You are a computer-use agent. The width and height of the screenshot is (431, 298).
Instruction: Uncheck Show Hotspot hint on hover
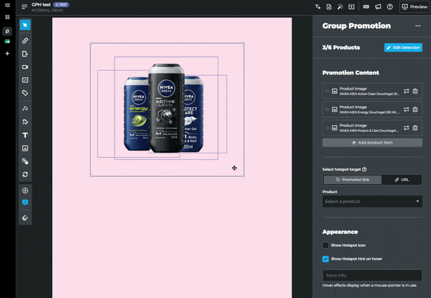pos(326,259)
